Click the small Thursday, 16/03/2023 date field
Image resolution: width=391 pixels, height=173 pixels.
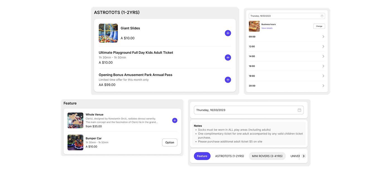click(287, 16)
